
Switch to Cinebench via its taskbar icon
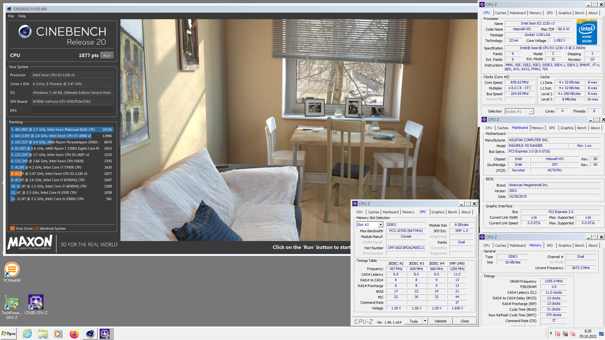[x=90, y=334]
